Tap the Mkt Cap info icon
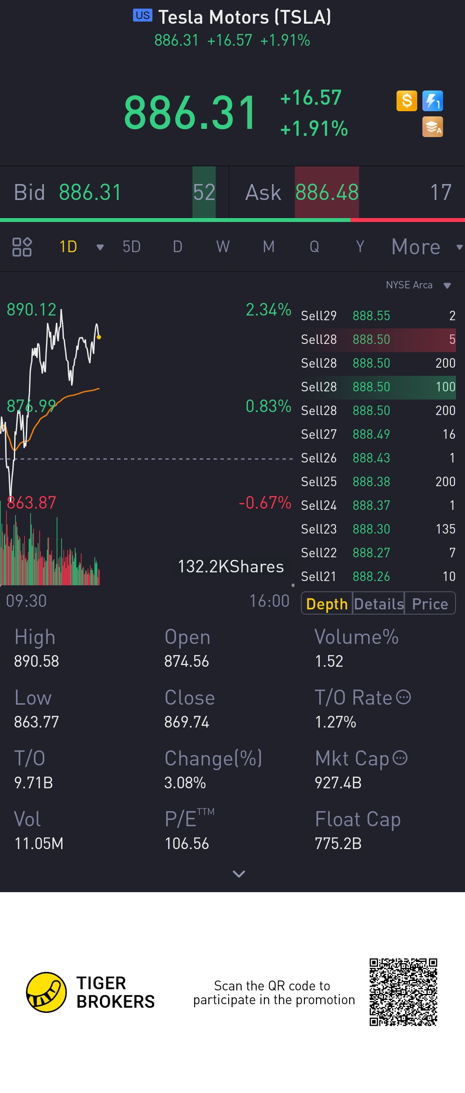Viewport: 465px width, 1093px height. coord(400,758)
